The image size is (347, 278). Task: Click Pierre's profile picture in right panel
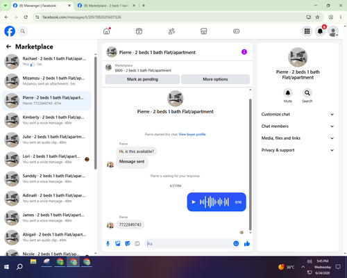pos(298,57)
